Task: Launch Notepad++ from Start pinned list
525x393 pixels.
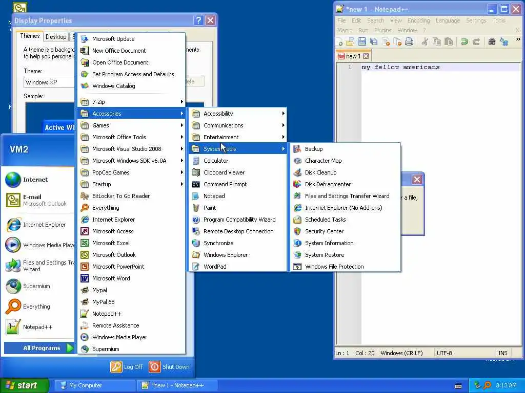Action: point(38,327)
